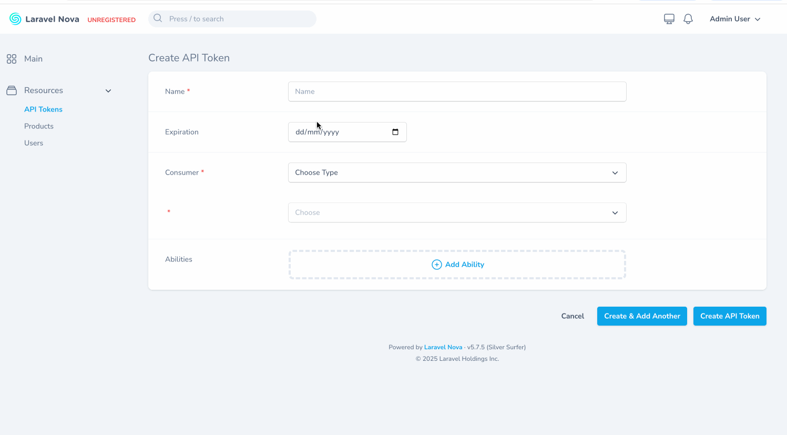Open notifications via the bell icon
This screenshot has width=787, height=435.
point(688,18)
